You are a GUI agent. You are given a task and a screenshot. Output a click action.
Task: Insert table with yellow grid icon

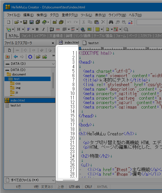pos(97,29)
